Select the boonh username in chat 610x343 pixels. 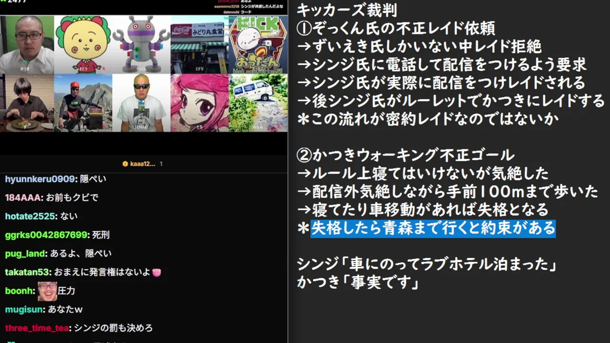coord(20,291)
